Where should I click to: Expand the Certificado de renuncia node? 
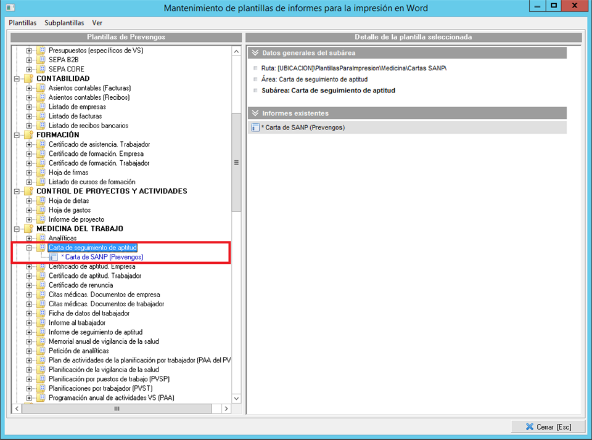[29, 285]
